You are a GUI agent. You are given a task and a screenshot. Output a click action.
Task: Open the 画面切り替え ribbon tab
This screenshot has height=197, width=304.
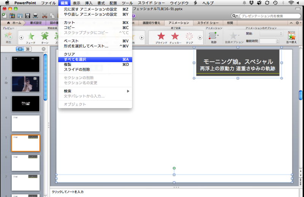click(x=151, y=23)
